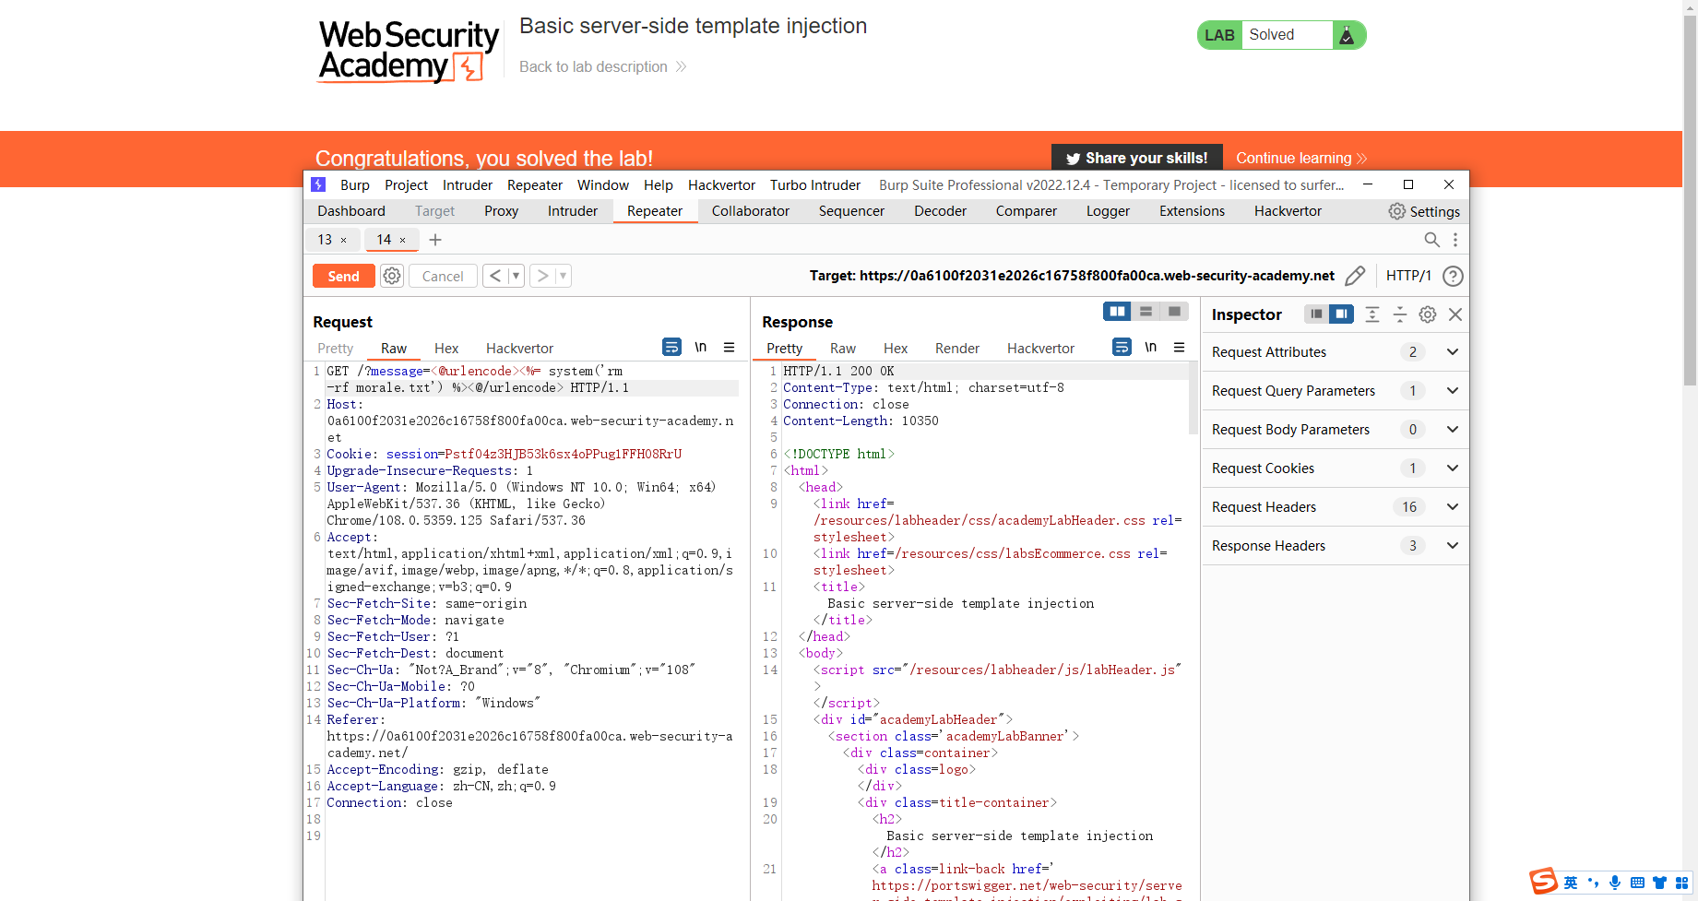
Task: Switch to the Collaborator tab
Action: (x=751, y=211)
